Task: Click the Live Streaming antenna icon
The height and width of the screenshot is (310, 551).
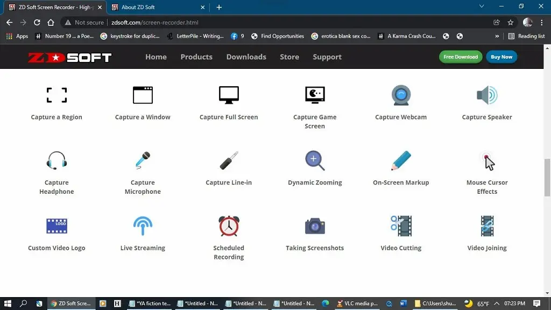Action: click(142, 226)
